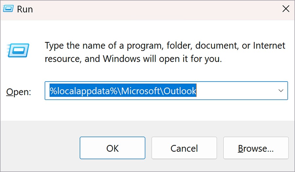Expand the Open history dropdown chevron

click(281, 91)
